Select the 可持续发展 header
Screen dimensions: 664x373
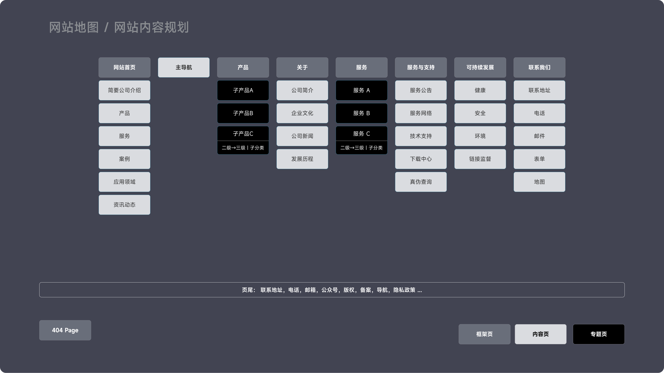(x=480, y=67)
